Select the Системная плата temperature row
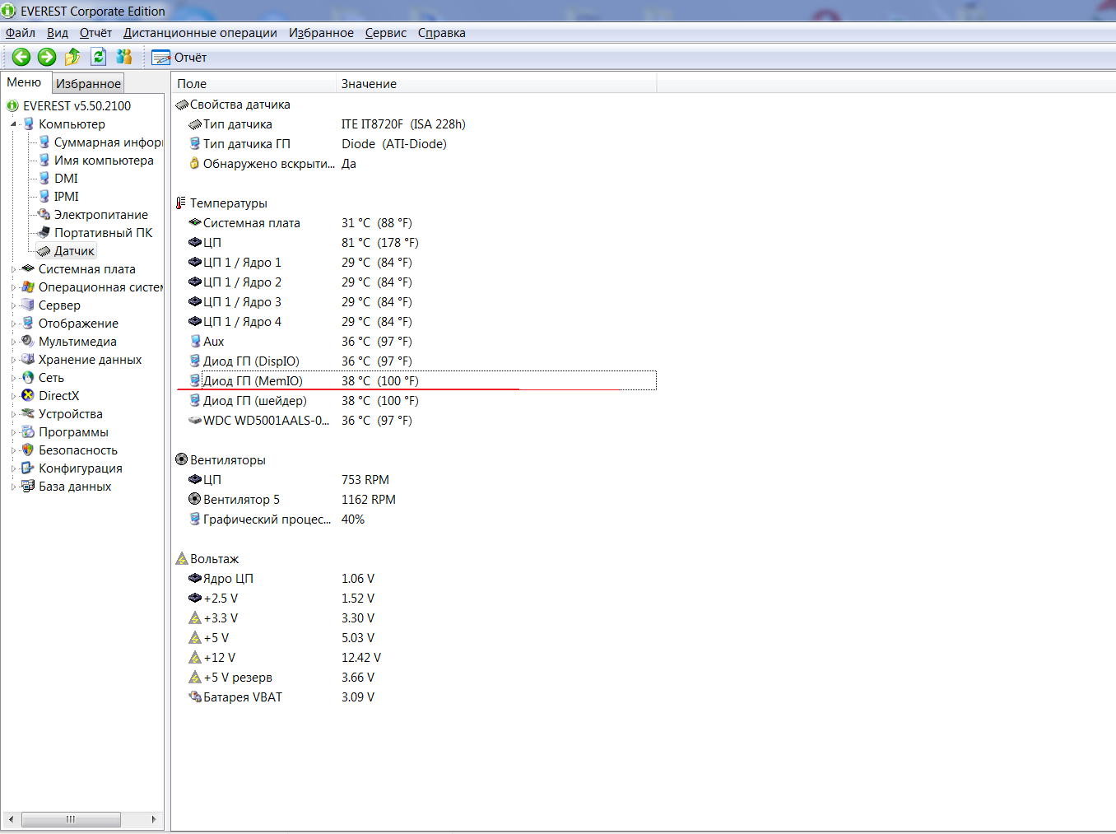This screenshot has width=1116, height=834. [x=415, y=223]
